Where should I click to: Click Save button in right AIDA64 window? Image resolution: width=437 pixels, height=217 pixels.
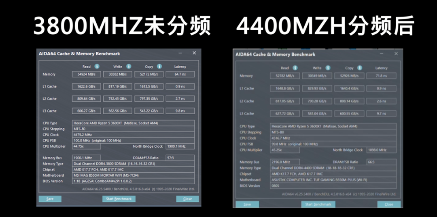point(247,204)
